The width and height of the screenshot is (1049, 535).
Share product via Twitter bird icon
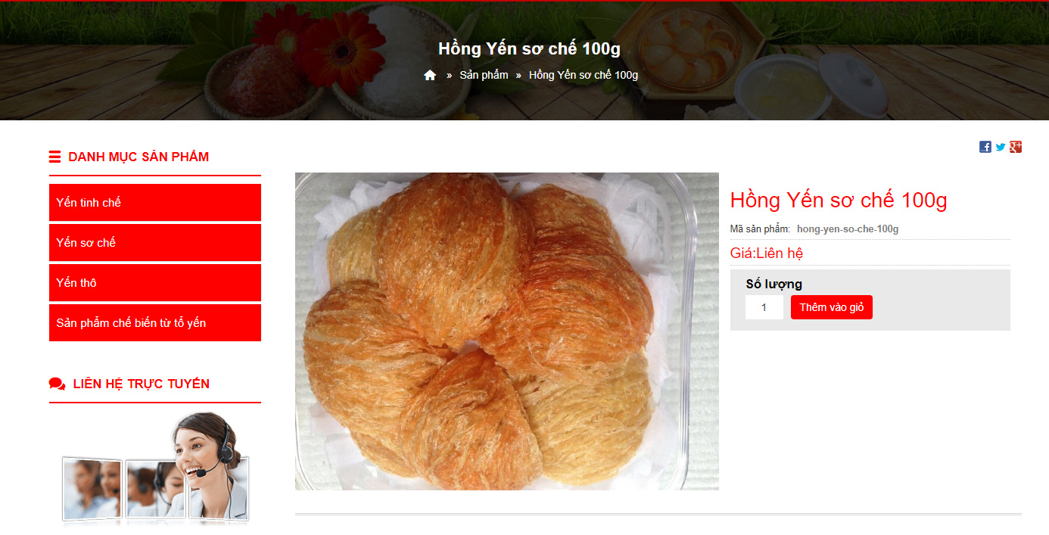pyautogui.click(x=1001, y=147)
